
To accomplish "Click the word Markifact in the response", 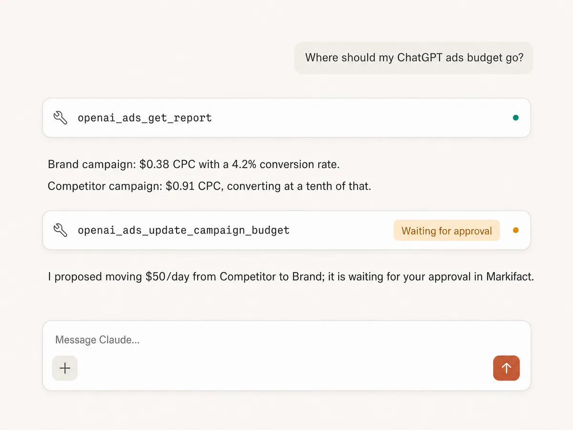I will click(509, 277).
